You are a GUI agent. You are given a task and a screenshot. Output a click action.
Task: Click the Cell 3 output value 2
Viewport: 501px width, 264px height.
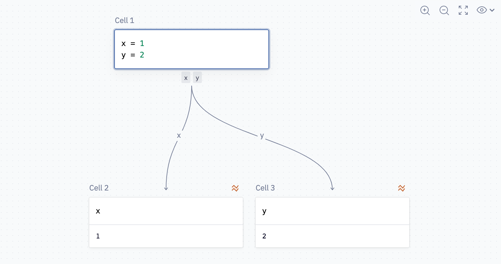(264, 236)
